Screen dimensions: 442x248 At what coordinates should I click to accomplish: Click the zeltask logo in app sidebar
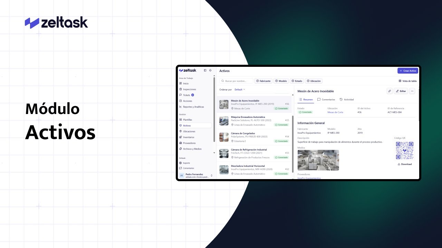point(188,70)
